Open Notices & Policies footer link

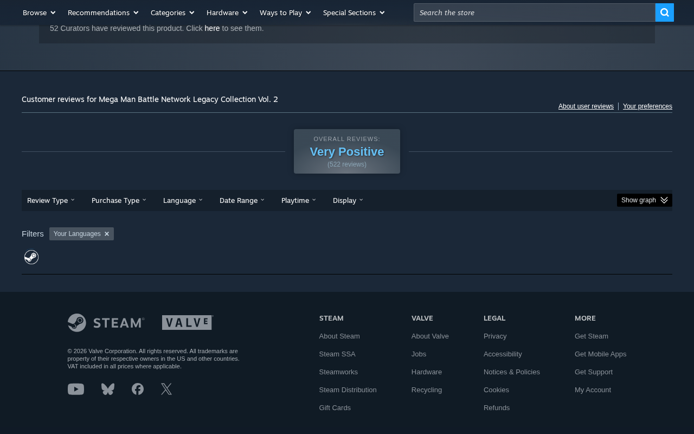tap(512, 372)
